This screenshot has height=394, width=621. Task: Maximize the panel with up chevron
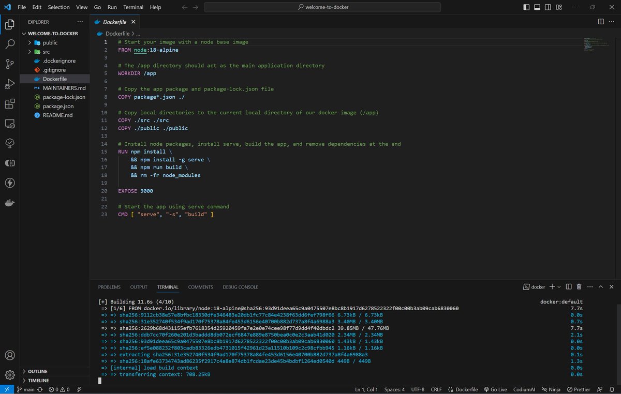click(x=601, y=286)
